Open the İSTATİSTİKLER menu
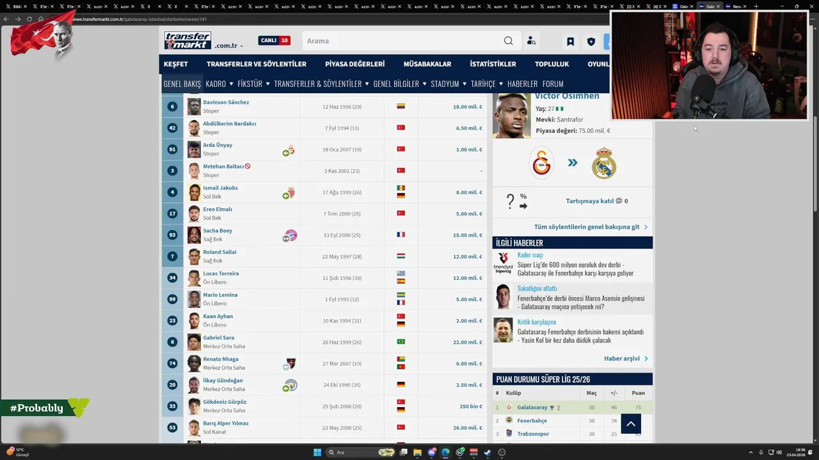This screenshot has height=460, width=819. click(493, 64)
